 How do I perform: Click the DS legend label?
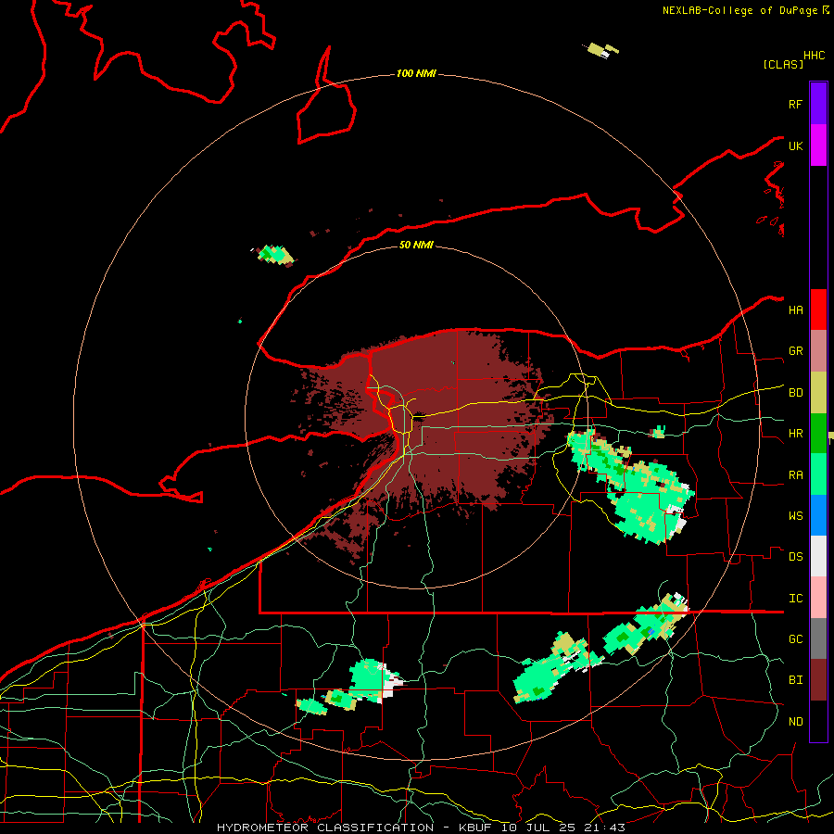click(795, 556)
